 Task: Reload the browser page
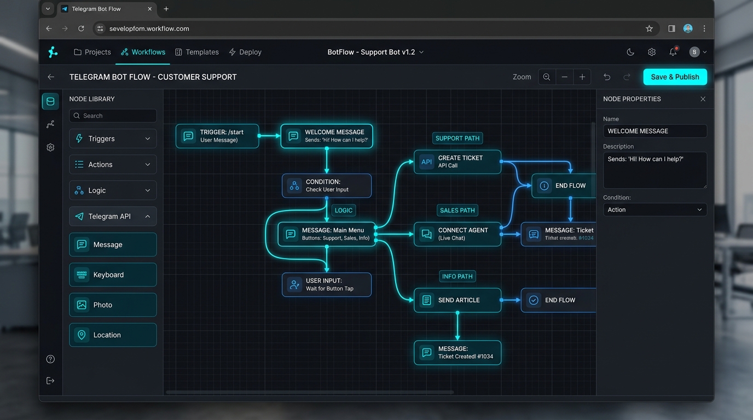pos(81,28)
